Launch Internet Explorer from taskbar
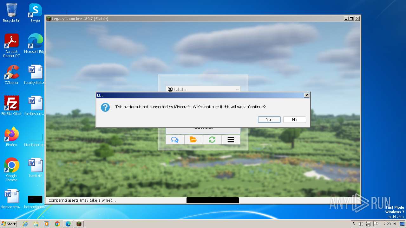 coord(25,224)
